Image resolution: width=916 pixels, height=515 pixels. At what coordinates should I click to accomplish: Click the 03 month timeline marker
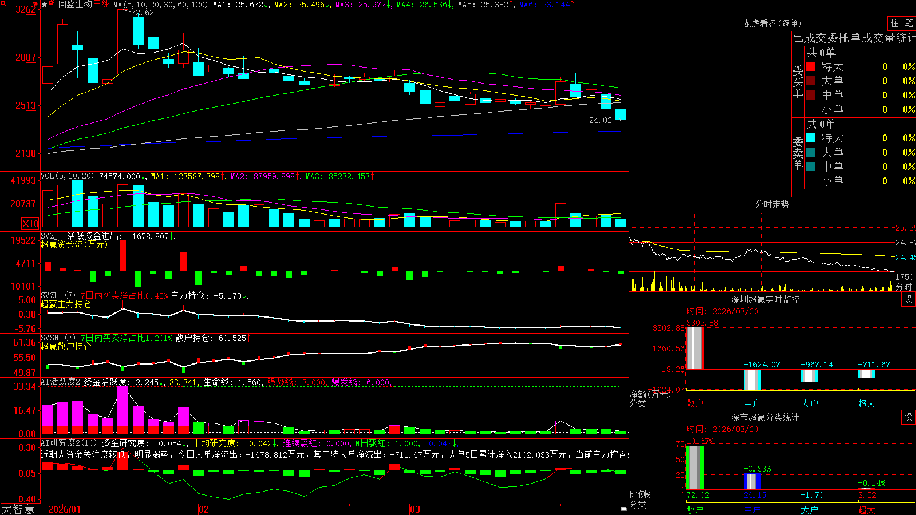415,509
